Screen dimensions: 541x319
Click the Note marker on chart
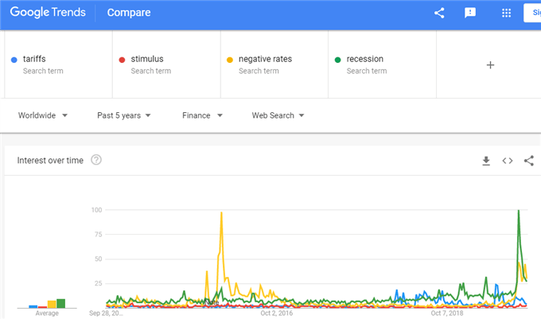[x=212, y=302]
